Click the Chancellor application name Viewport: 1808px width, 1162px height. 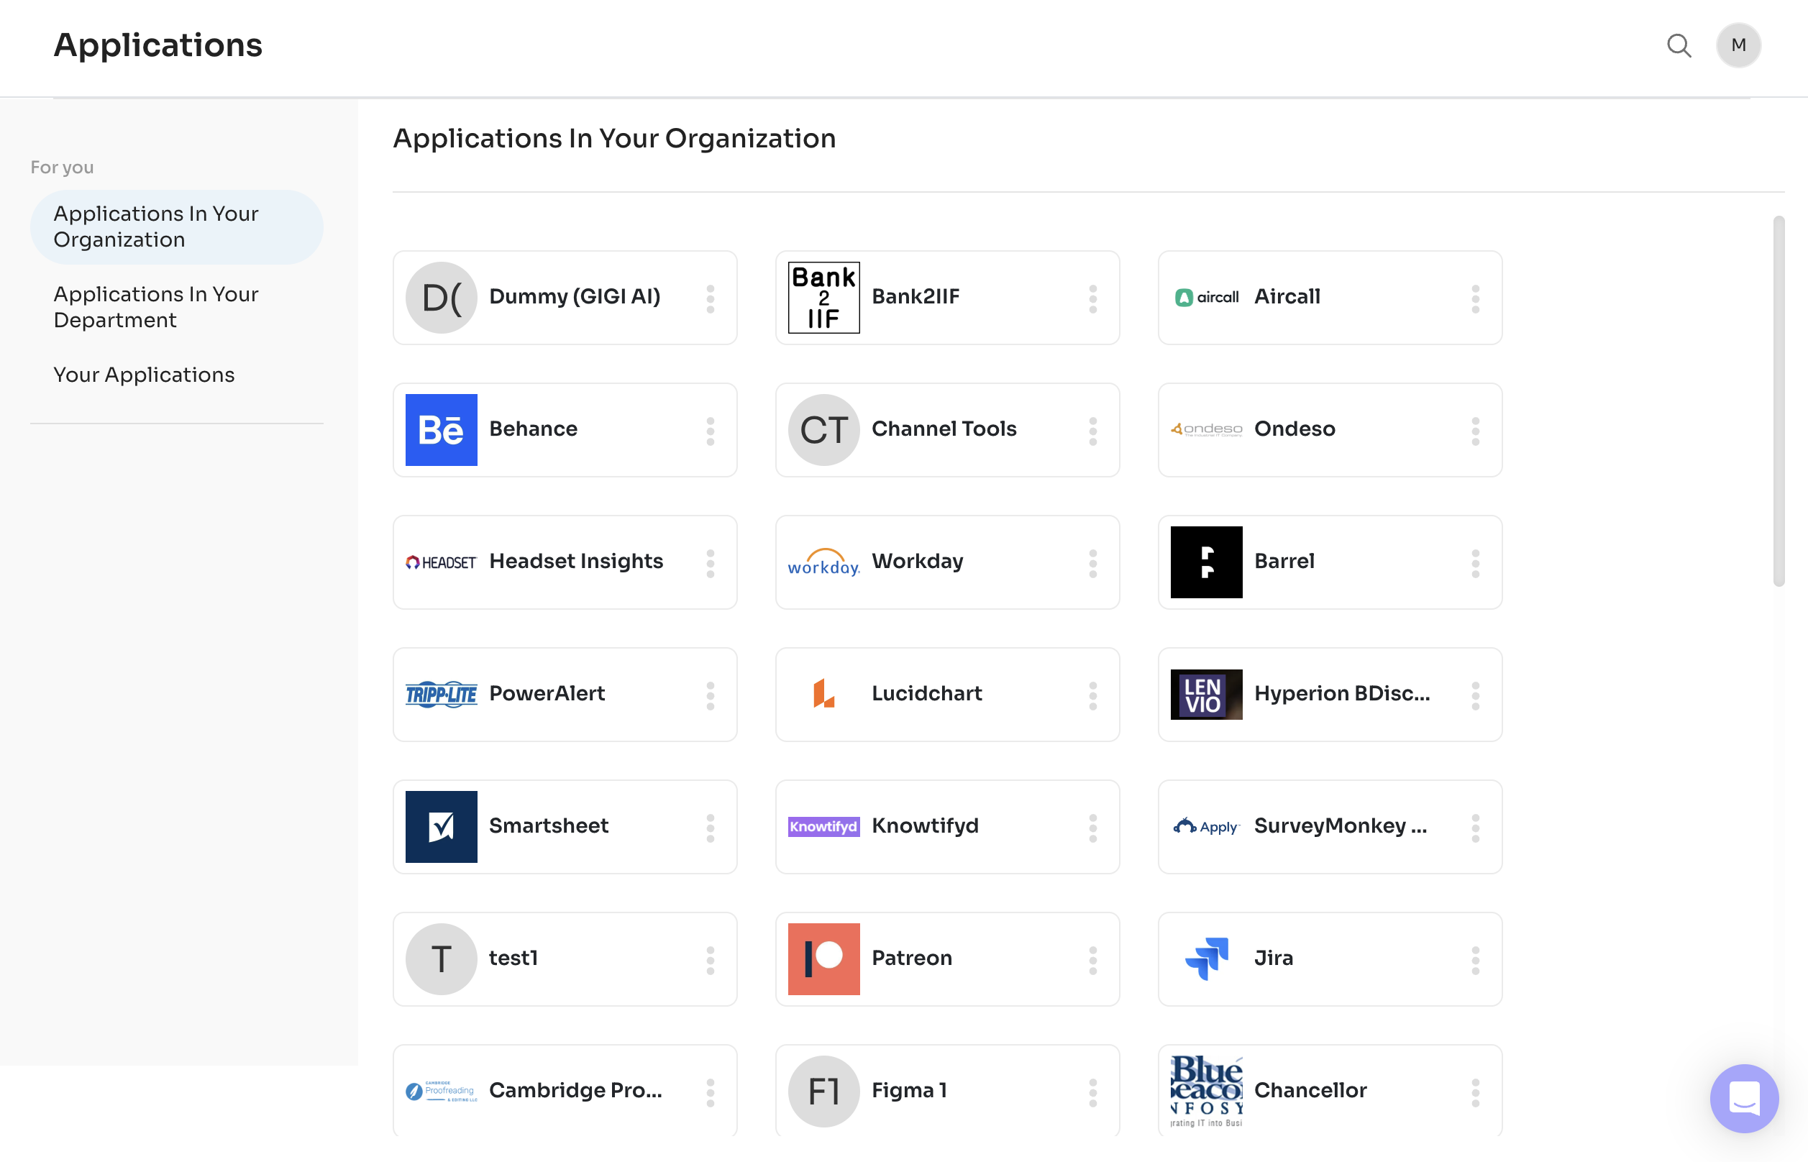(1310, 1089)
